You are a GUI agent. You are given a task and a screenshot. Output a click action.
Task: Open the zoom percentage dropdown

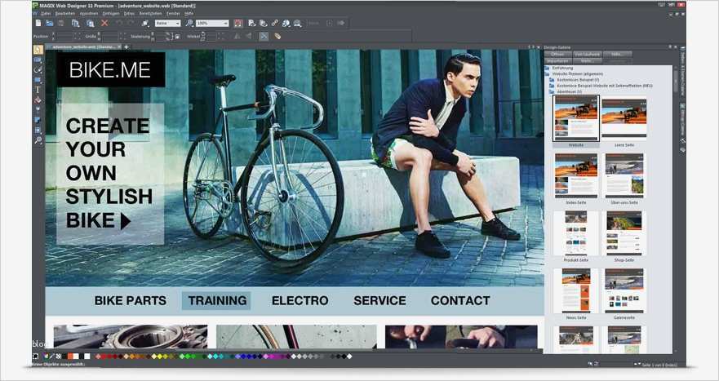[x=212, y=23]
